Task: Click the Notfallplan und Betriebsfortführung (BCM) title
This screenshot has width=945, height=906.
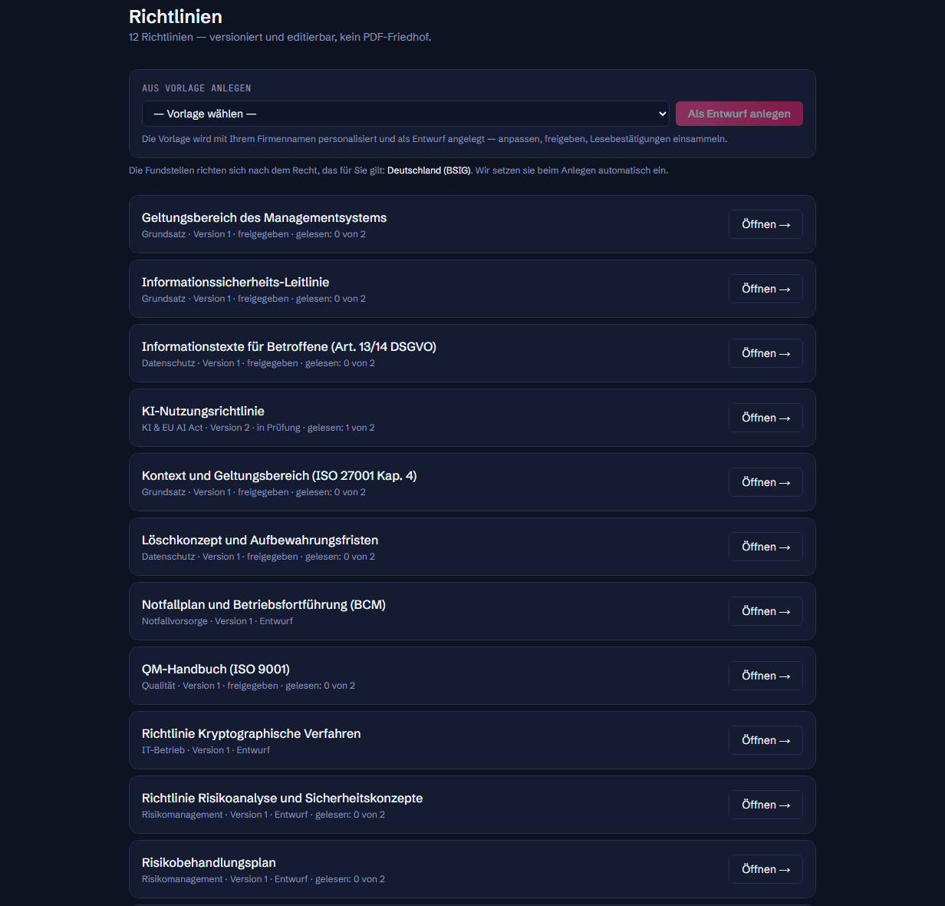Action: pyautogui.click(x=264, y=605)
